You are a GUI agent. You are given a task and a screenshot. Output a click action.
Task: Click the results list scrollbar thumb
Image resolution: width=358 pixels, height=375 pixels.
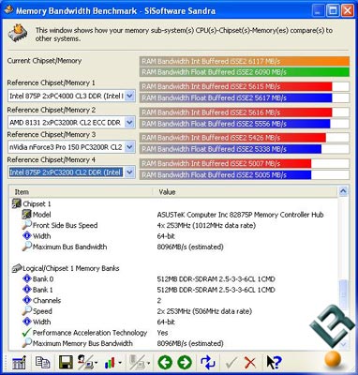343,294
